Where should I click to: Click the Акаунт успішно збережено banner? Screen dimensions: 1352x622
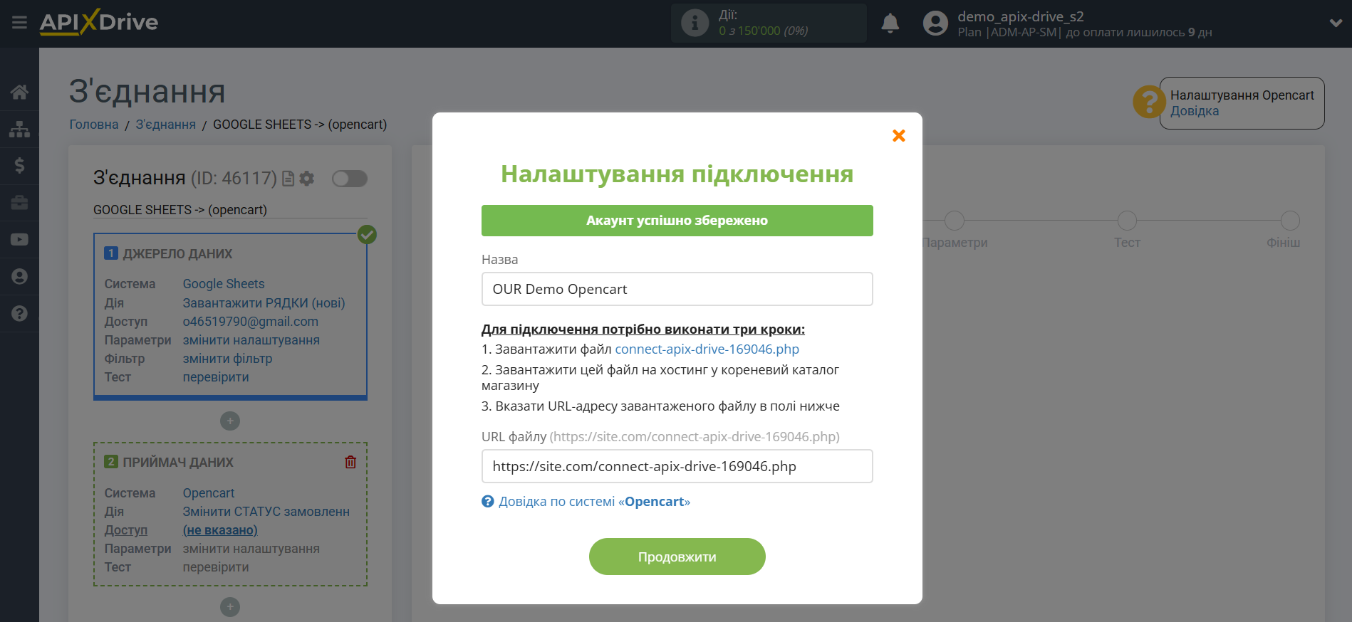[x=677, y=221]
